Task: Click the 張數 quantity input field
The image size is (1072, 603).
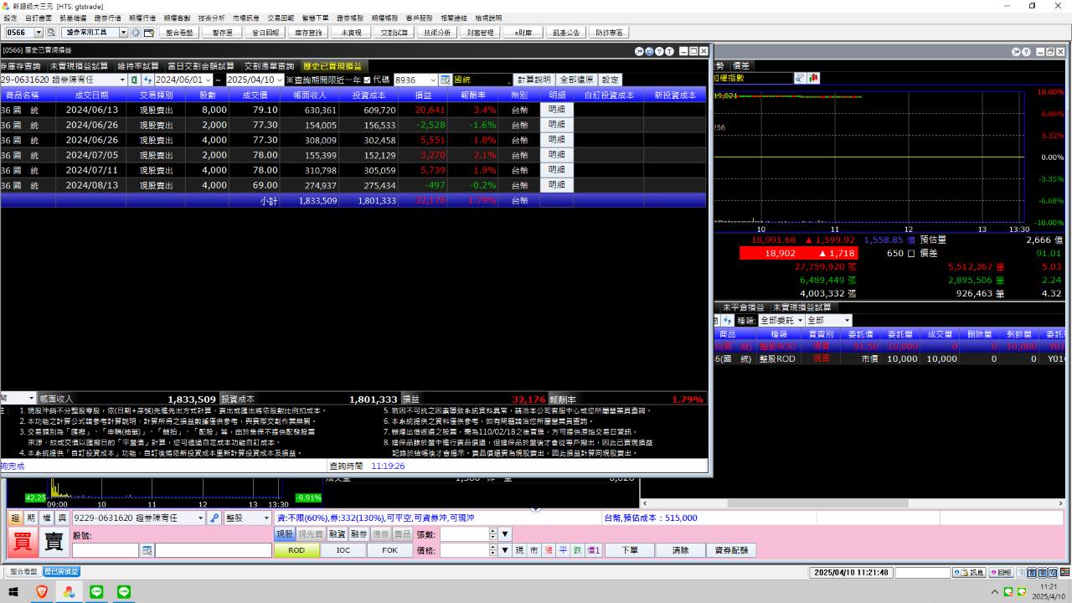Action: pos(465,534)
